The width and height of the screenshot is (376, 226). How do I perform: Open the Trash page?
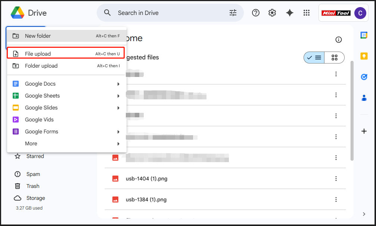point(33,186)
